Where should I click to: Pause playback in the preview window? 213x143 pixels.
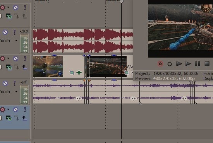click(x=198, y=64)
